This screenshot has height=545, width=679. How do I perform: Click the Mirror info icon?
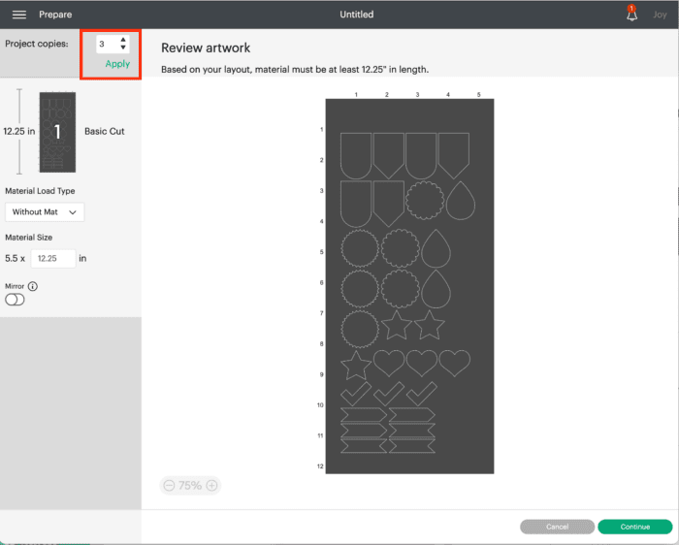pos(33,286)
